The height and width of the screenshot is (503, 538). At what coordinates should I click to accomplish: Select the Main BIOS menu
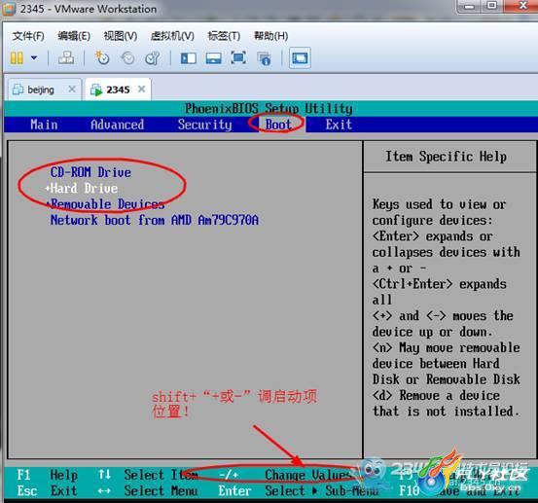click(44, 125)
